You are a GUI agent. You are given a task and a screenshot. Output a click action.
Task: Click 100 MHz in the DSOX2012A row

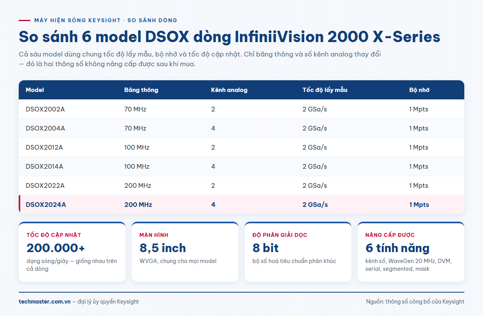137,147
